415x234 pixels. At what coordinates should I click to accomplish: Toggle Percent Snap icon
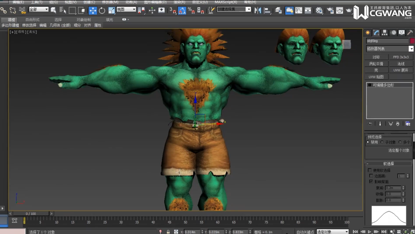(x=191, y=10)
